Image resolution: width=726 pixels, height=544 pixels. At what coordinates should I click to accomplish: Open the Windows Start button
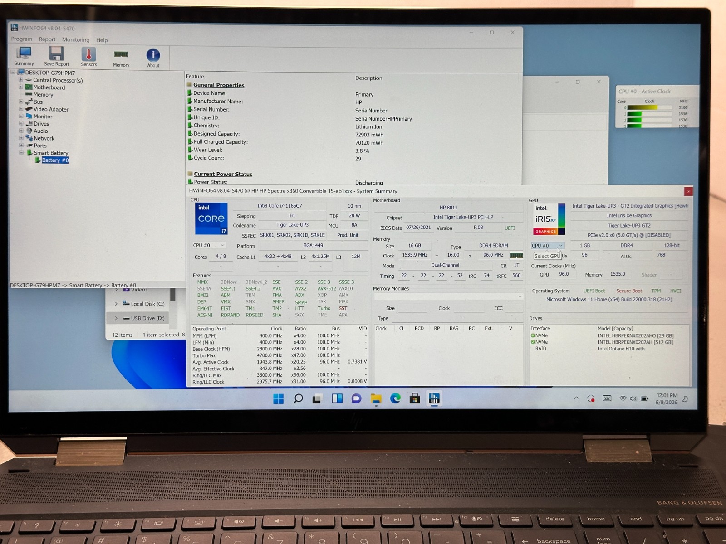pyautogui.click(x=278, y=398)
